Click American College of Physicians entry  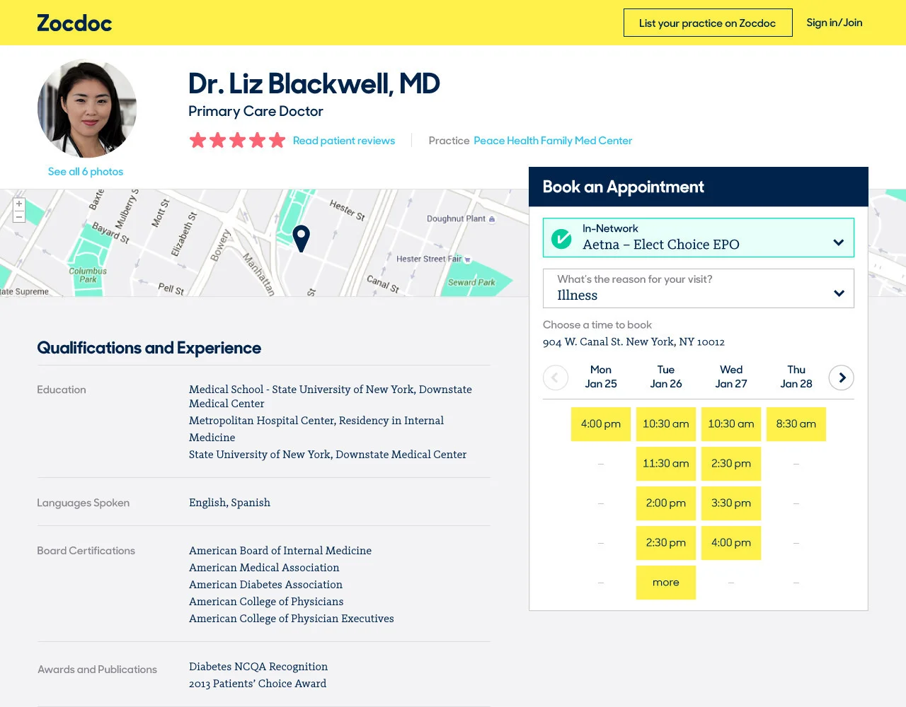point(266,602)
